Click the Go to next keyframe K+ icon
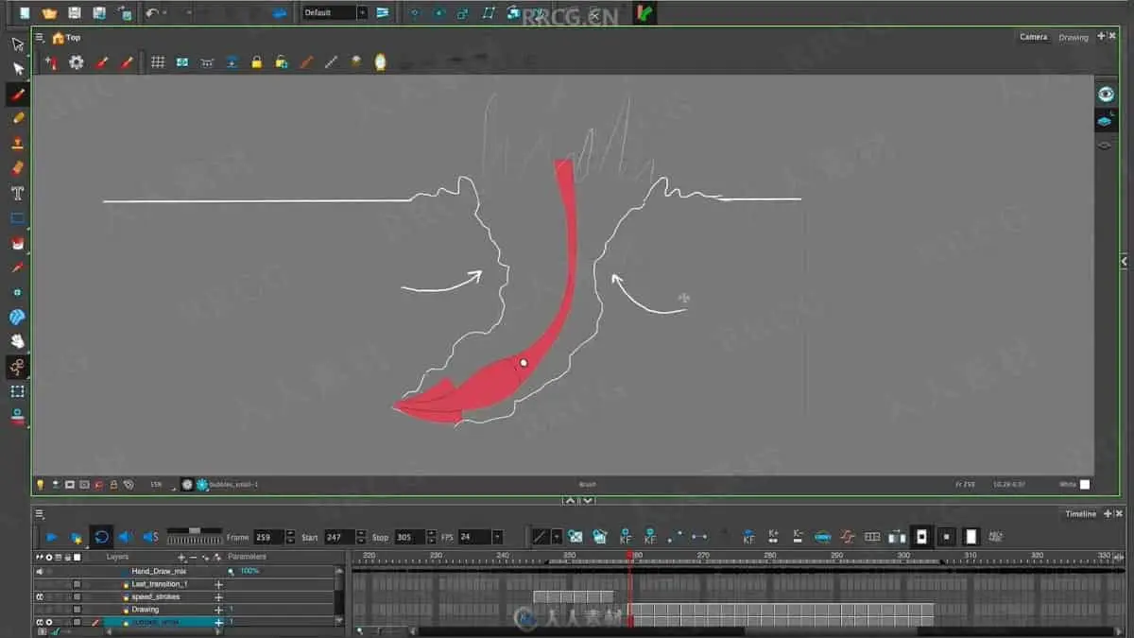This screenshot has height=638, width=1134. [774, 537]
